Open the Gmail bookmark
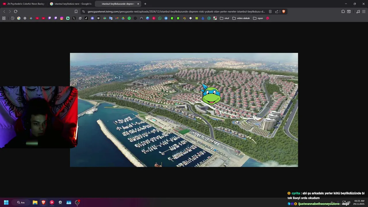 point(117,18)
